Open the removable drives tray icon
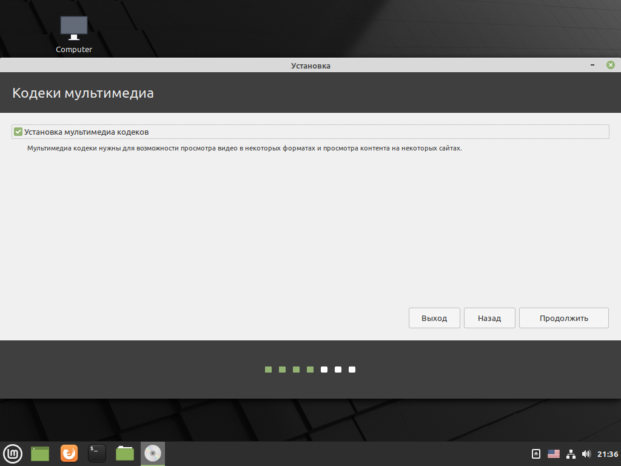Image resolution: width=621 pixels, height=466 pixels. (536, 454)
